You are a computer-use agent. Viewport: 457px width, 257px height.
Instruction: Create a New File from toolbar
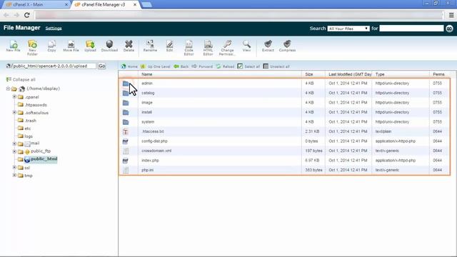pos(13,46)
